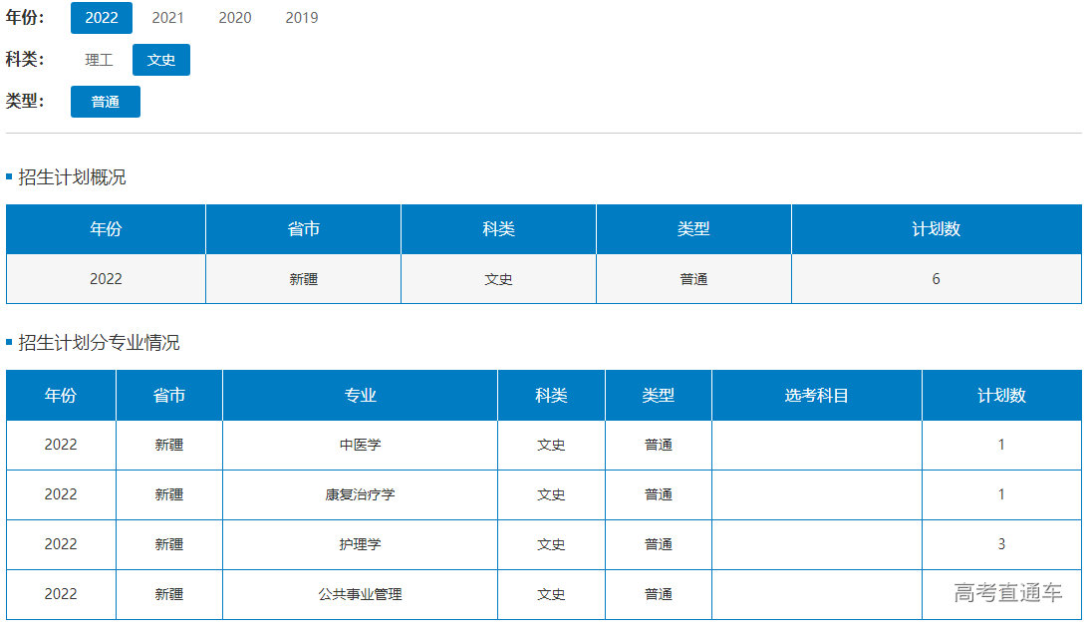Click plan count 6 in overview table

(x=936, y=279)
